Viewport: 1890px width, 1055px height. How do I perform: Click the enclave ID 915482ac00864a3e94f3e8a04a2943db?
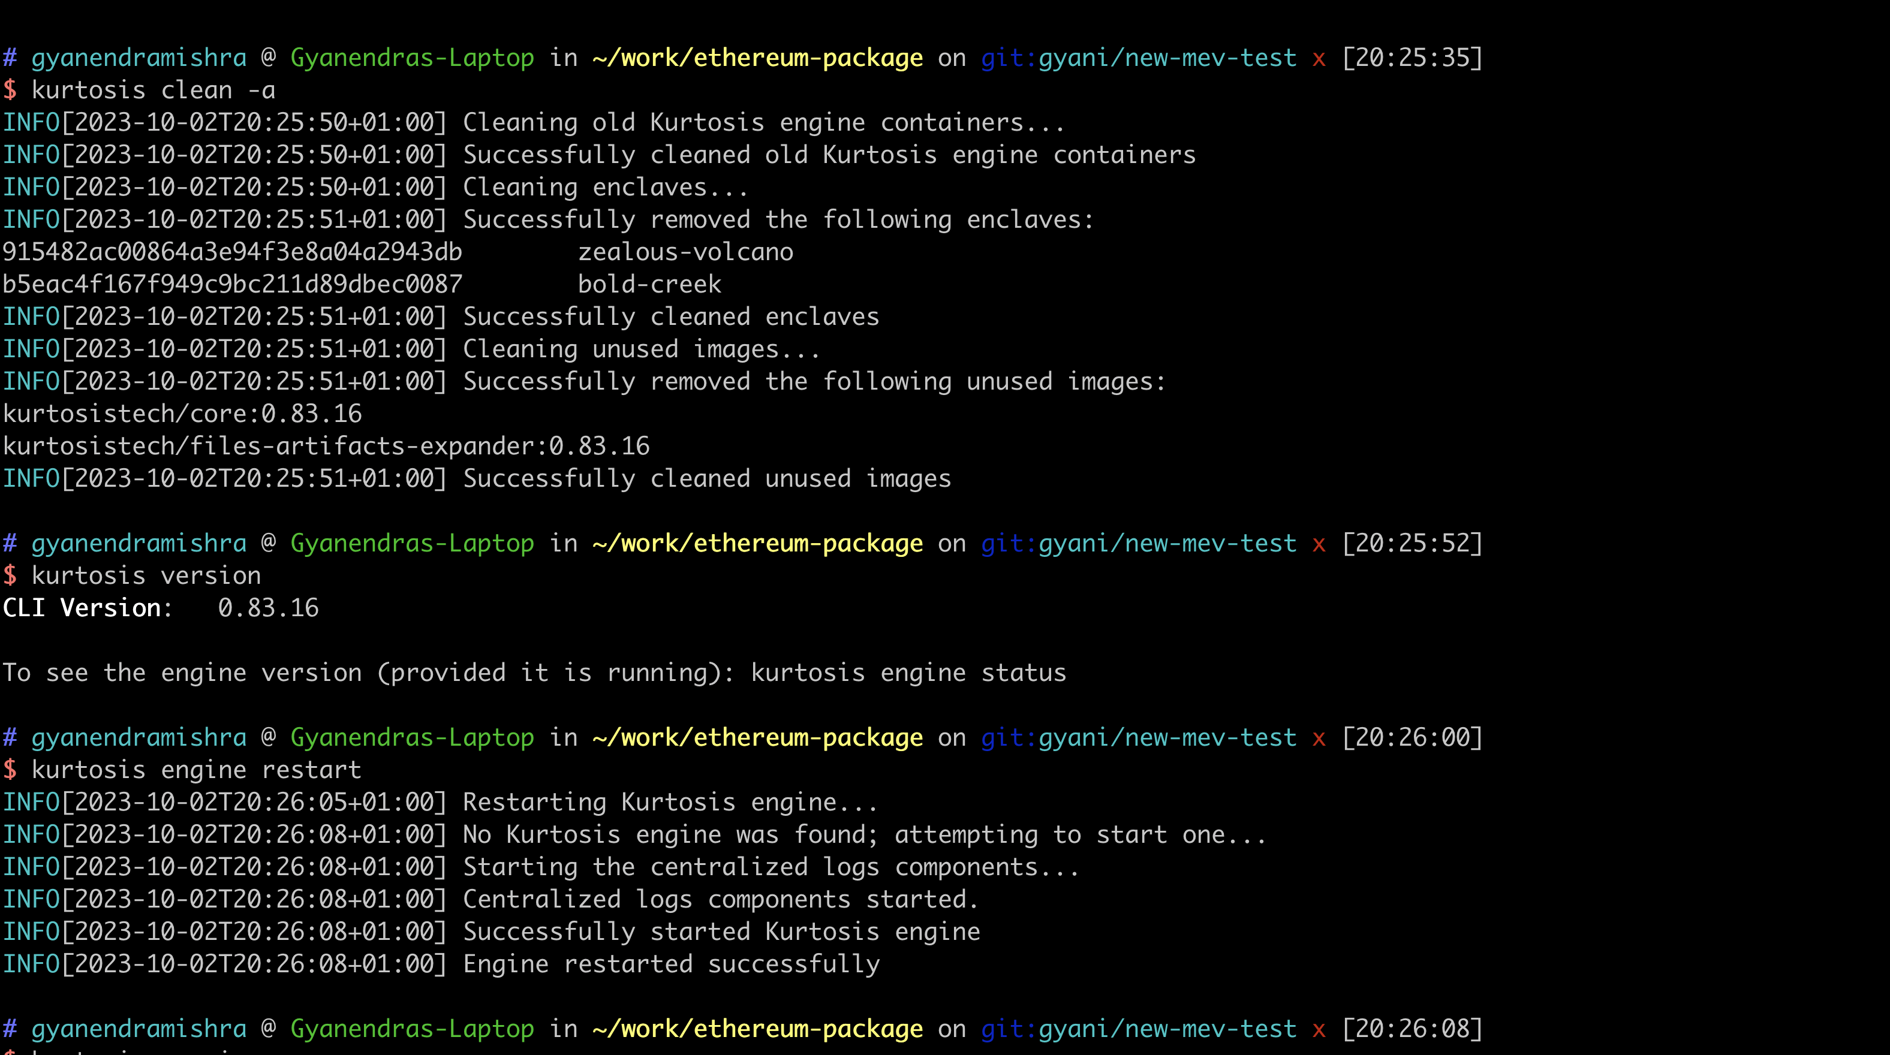(x=233, y=251)
